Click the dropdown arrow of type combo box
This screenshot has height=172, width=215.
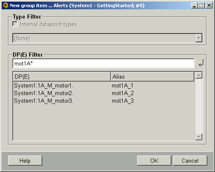tap(199, 38)
